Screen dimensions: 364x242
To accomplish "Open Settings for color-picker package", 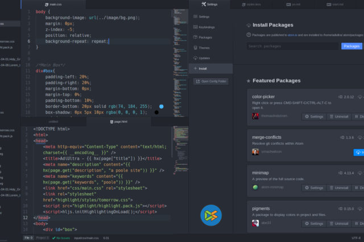I will click(x=314, y=116).
